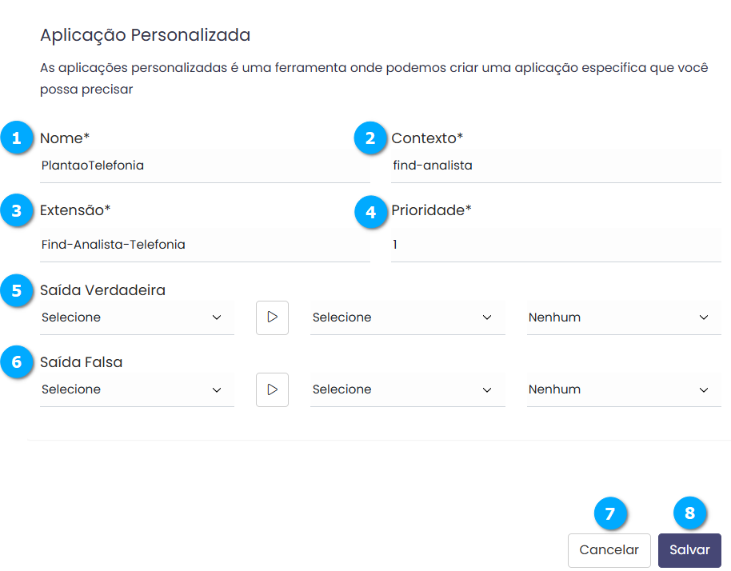The height and width of the screenshot is (571, 731).
Task: Click the numbered badge 1 beside Nome
Action: 16,138
